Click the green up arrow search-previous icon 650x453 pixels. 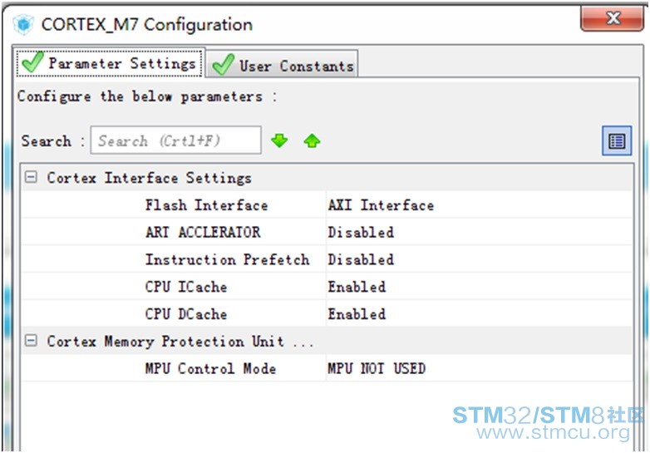tap(312, 141)
